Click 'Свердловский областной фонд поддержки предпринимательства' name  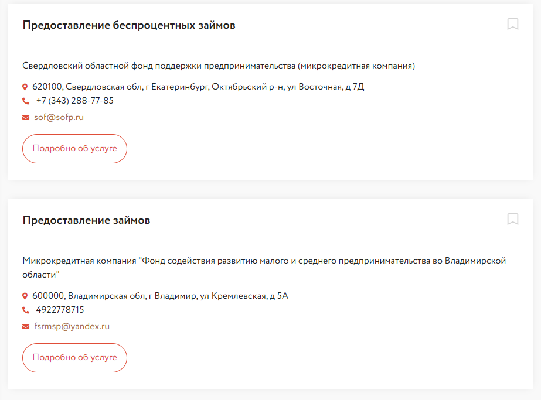tap(218, 66)
